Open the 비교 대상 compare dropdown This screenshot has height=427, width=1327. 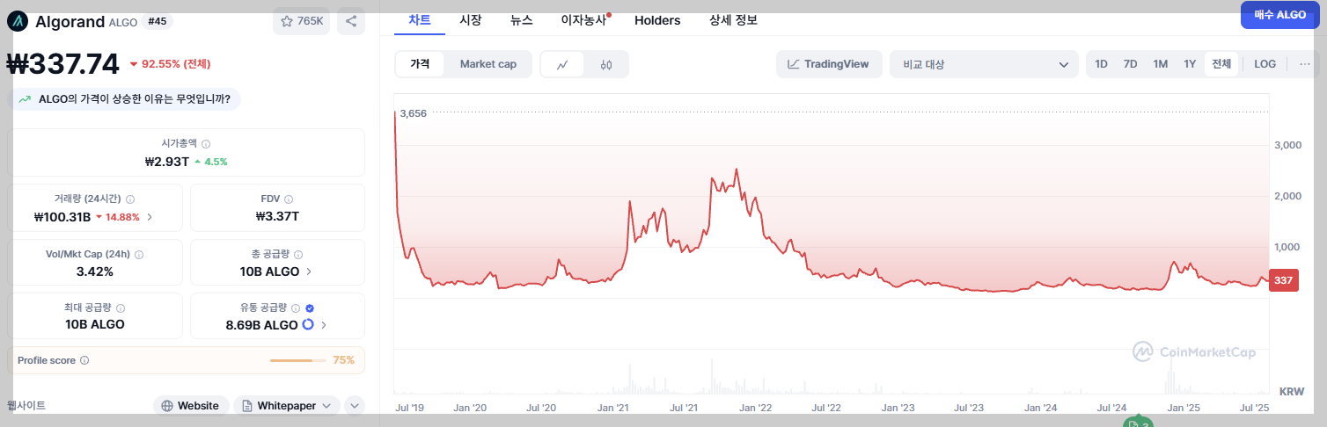tap(984, 64)
